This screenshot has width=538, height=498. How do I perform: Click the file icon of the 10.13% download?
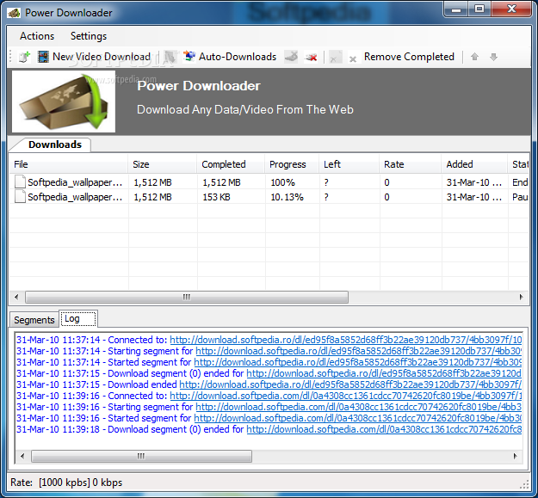click(20, 197)
